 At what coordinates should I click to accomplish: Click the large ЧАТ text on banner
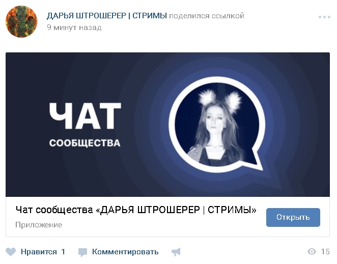tap(85, 116)
